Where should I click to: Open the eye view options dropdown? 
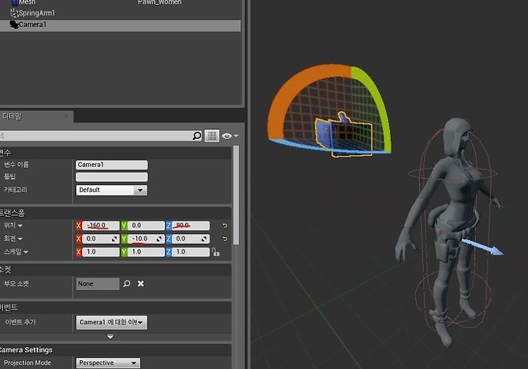click(230, 135)
